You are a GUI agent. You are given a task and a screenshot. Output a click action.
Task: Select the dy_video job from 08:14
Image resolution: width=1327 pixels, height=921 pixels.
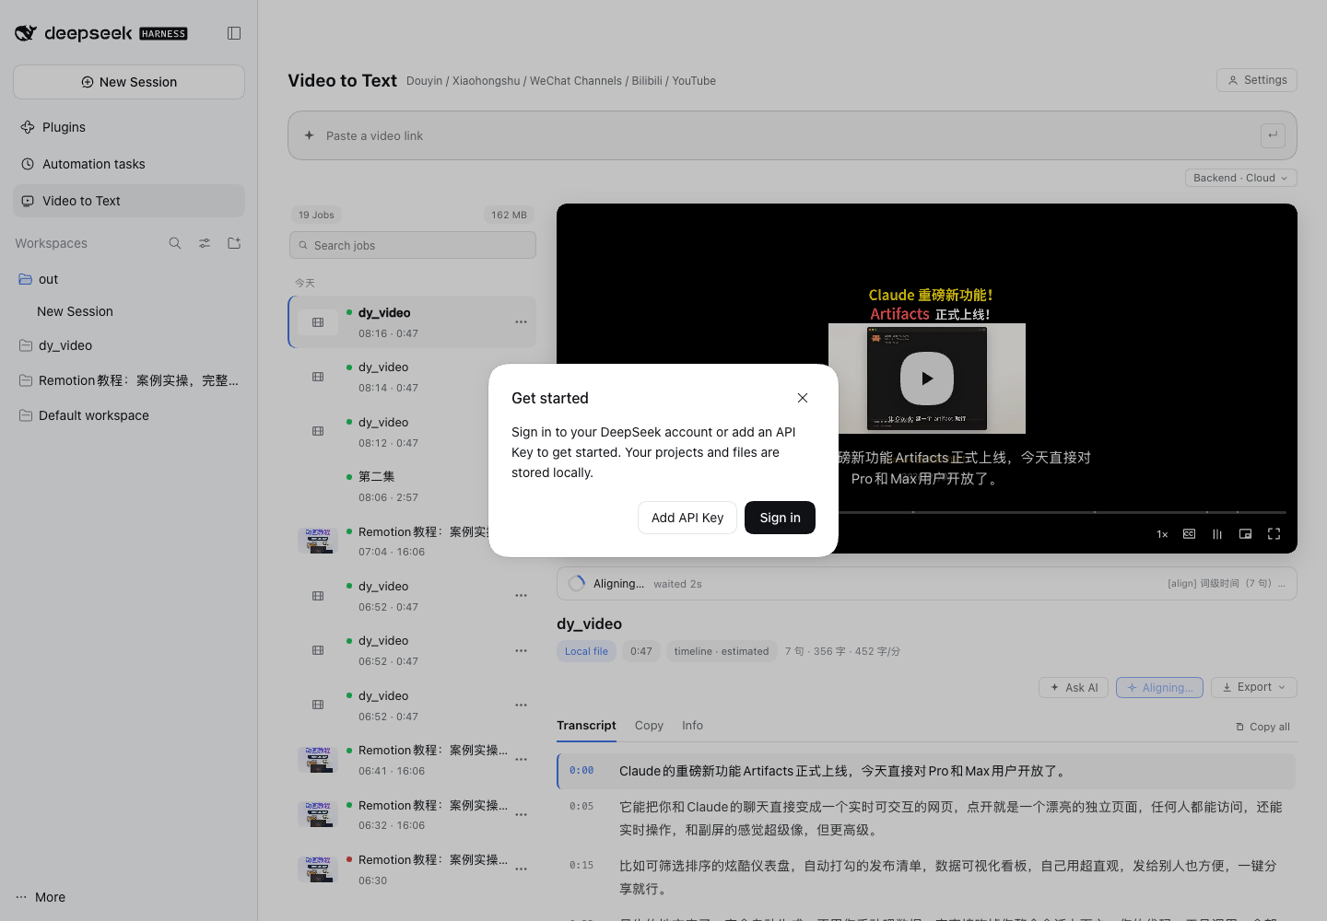[412, 377]
